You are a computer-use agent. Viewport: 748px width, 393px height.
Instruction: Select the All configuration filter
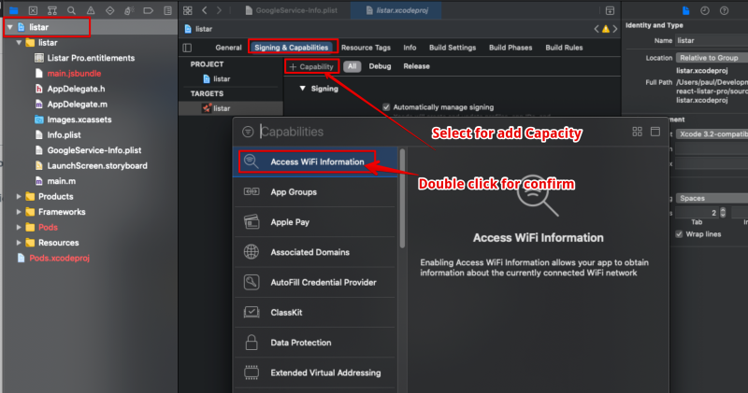pyautogui.click(x=352, y=66)
